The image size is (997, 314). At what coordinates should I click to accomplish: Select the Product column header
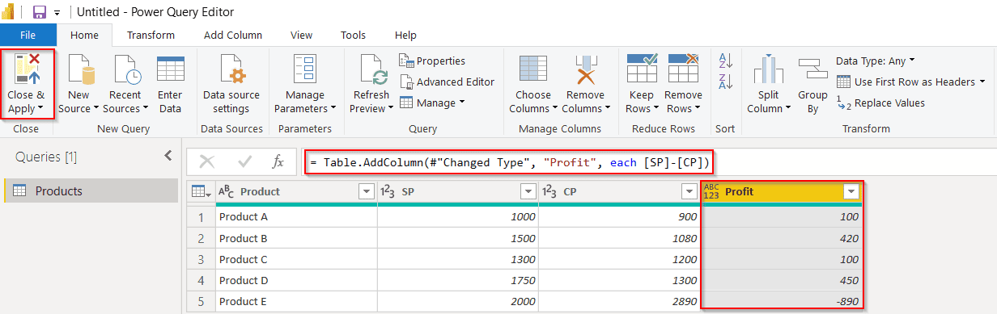click(x=296, y=191)
